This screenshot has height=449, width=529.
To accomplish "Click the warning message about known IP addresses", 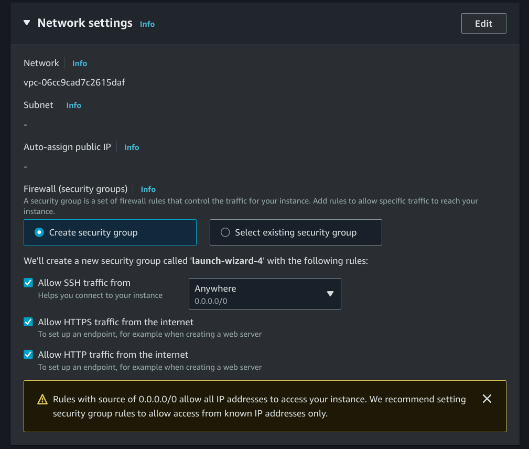I will 259,407.
